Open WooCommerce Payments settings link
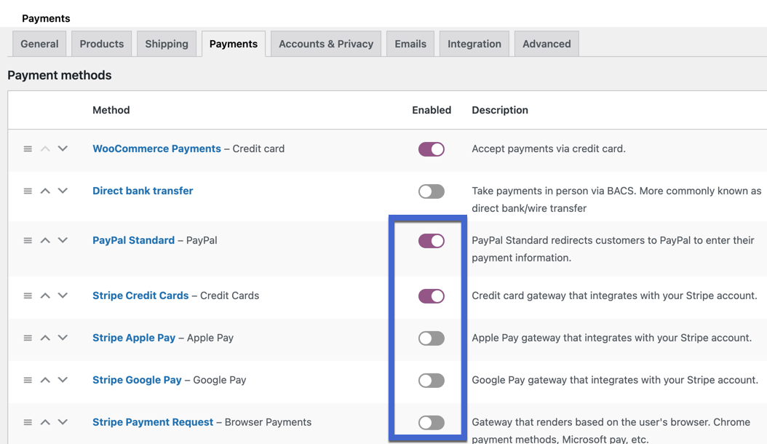Image resolution: width=767 pixels, height=444 pixels. pyautogui.click(x=156, y=148)
